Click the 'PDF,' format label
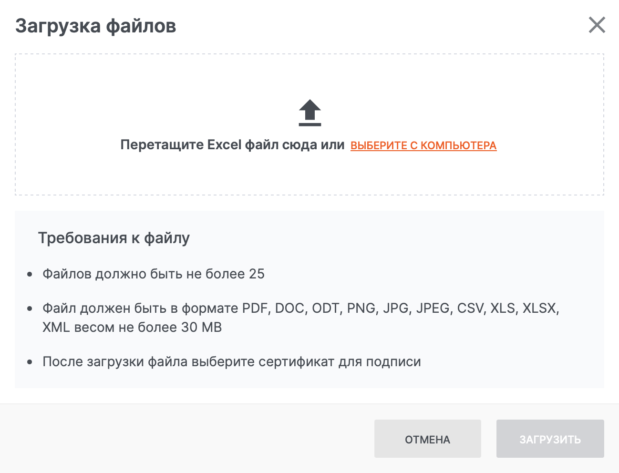Image resolution: width=619 pixels, height=473 pixels. click(x=257, y=308)
